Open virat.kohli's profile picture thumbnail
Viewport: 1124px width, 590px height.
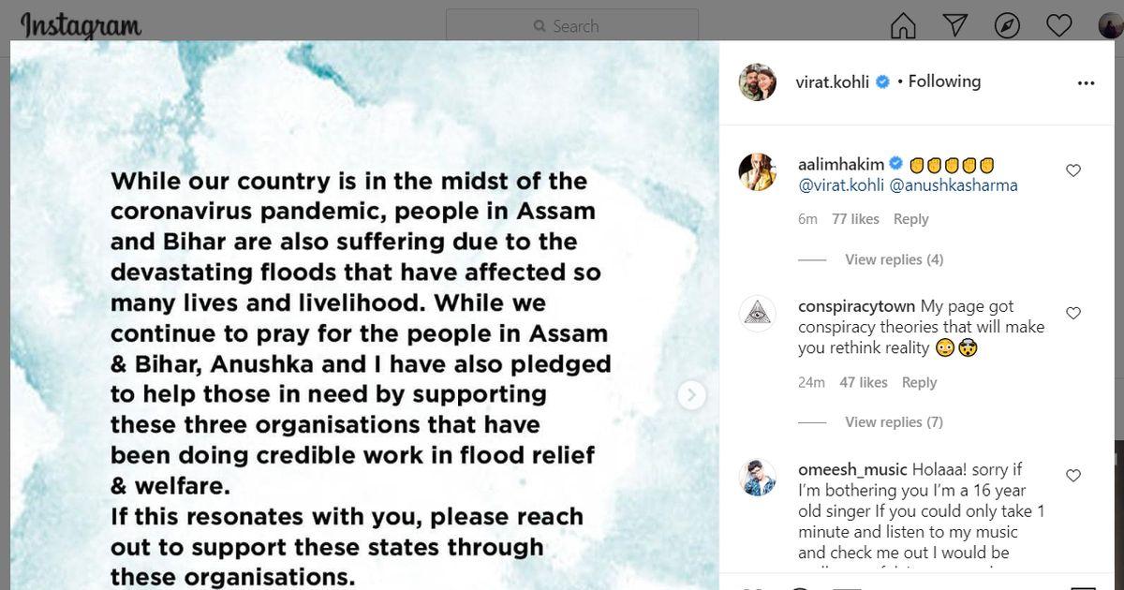tap(757, 82)
